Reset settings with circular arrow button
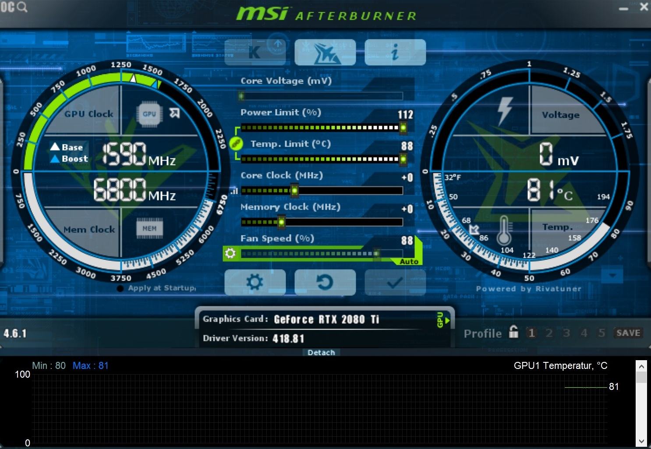651x449 pixels. coord(325,282)
